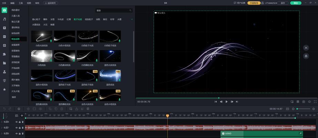Screen dimensions: 318x138
Task: Click the undo arrow in timeline toolbar
Action: click(x=4, y=109)
